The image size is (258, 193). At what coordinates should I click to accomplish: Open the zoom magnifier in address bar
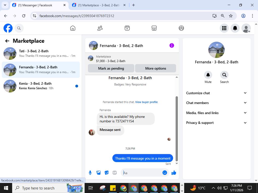point(223,16)
